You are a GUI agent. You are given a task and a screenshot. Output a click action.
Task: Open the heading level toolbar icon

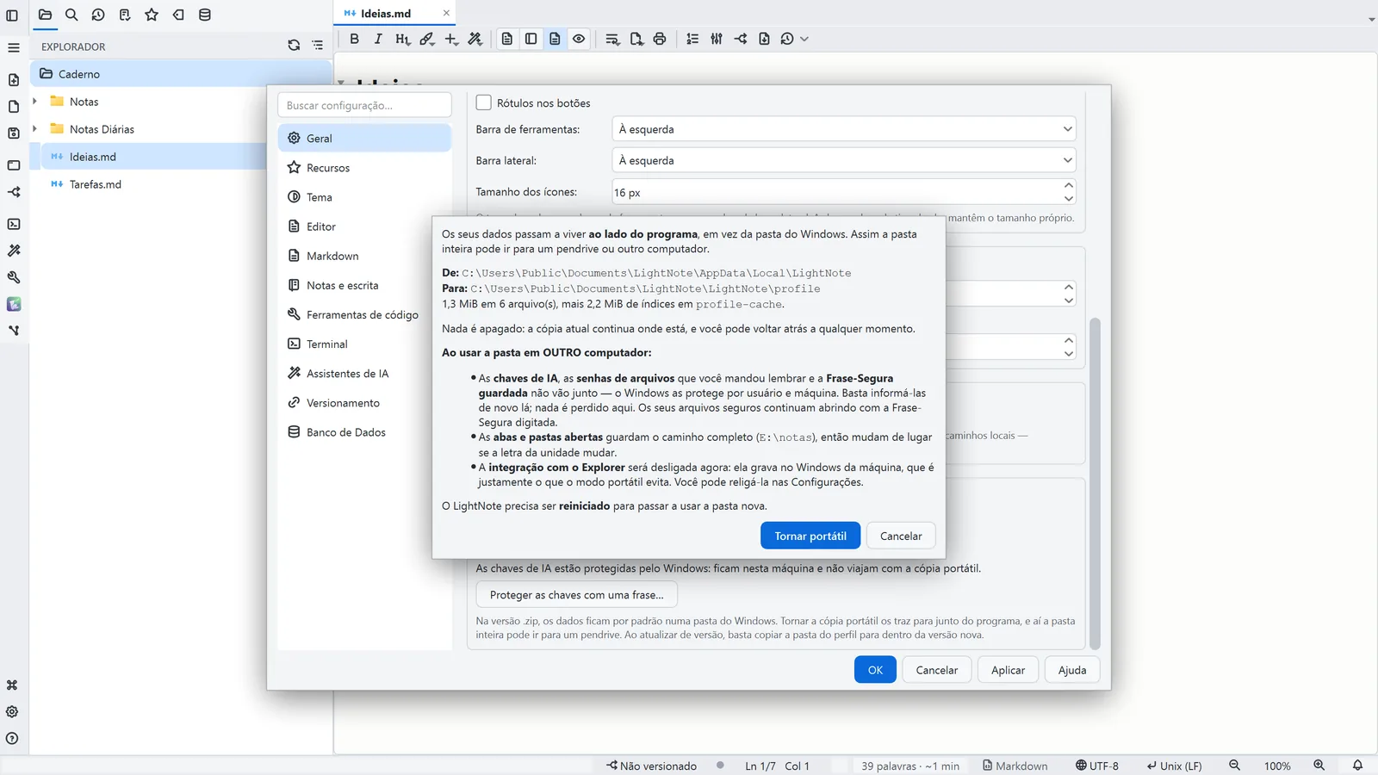402,39
